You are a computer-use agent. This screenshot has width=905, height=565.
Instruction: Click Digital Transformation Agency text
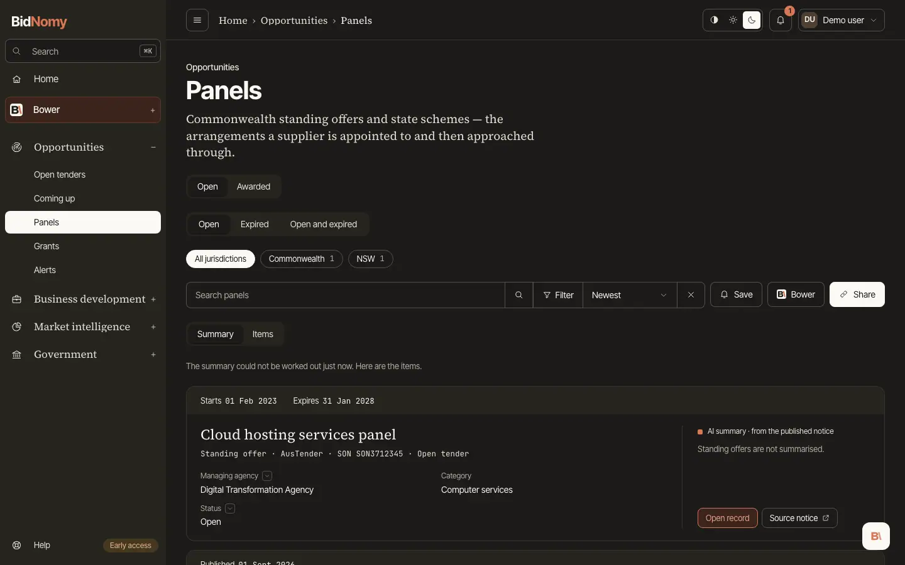(257, 490)
